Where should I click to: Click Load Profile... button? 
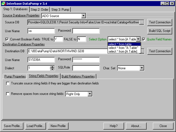pyautogui.click(x=35, y=126)
